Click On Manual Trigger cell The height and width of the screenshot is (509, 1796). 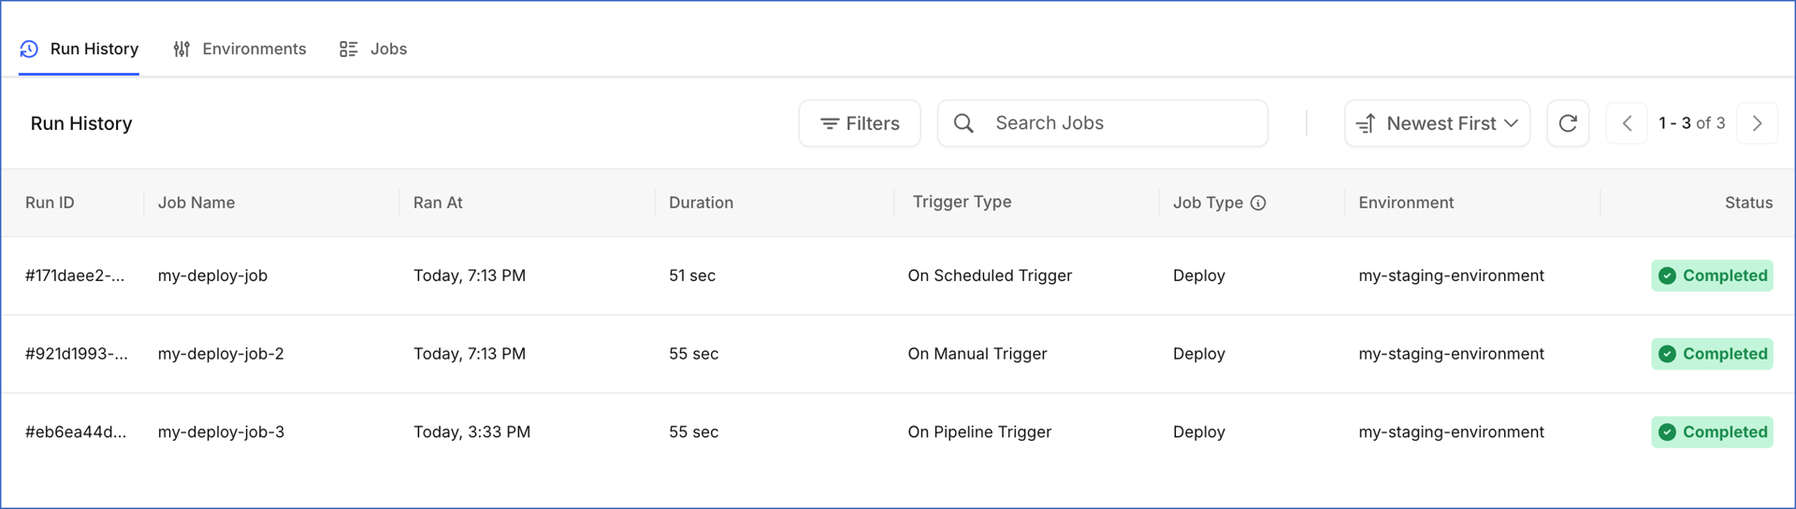[x=978, y=354]
